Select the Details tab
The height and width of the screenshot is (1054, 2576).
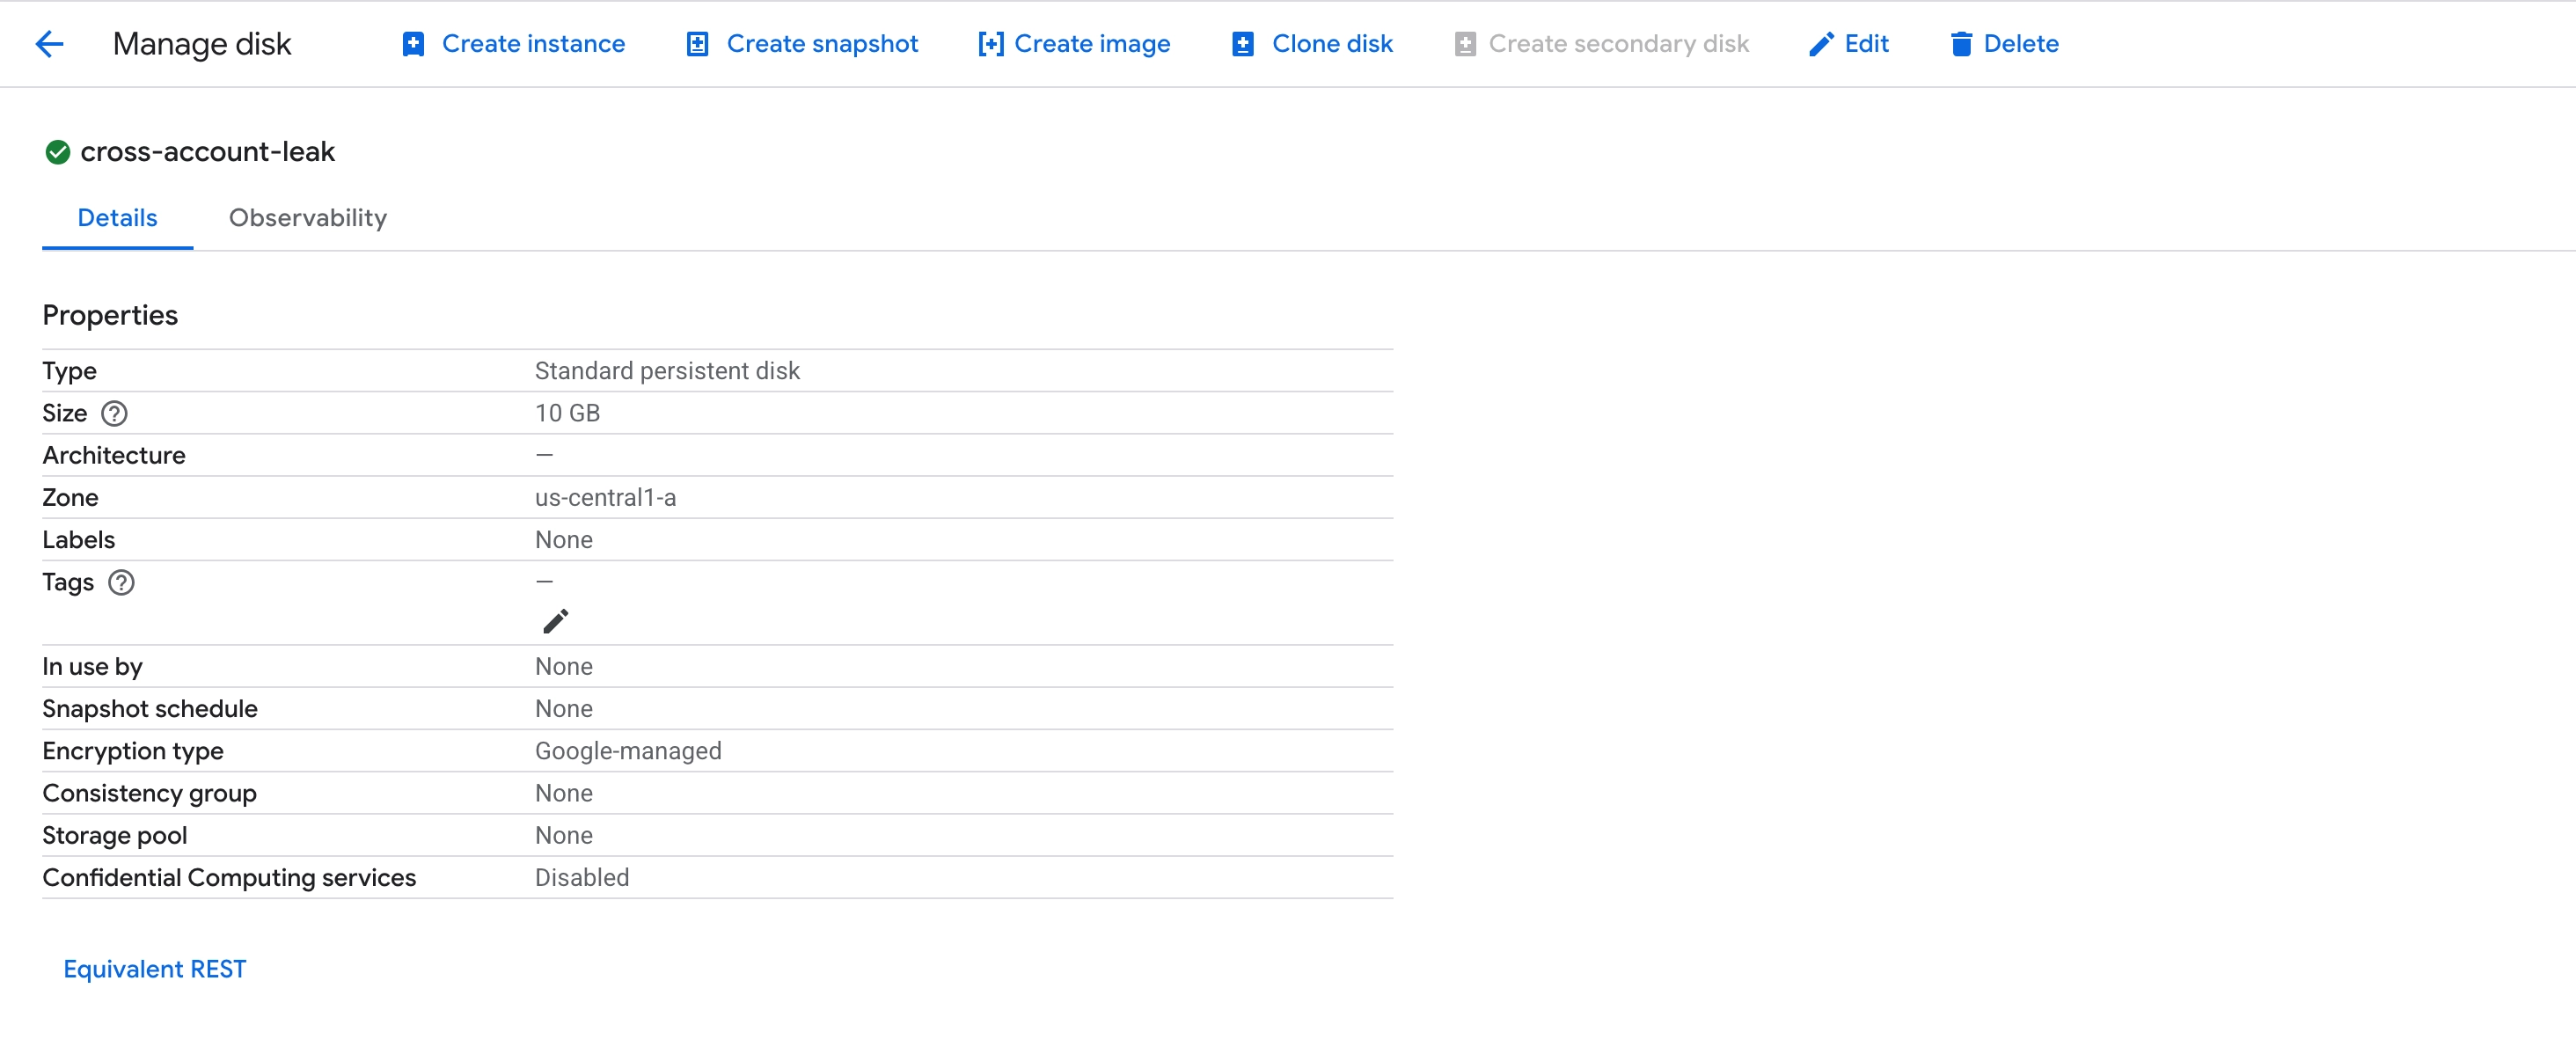[117, 218]
